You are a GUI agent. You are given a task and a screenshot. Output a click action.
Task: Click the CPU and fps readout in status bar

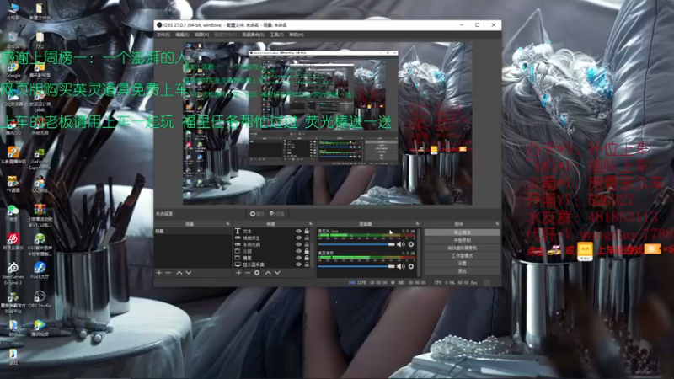(x=456, y=283)
